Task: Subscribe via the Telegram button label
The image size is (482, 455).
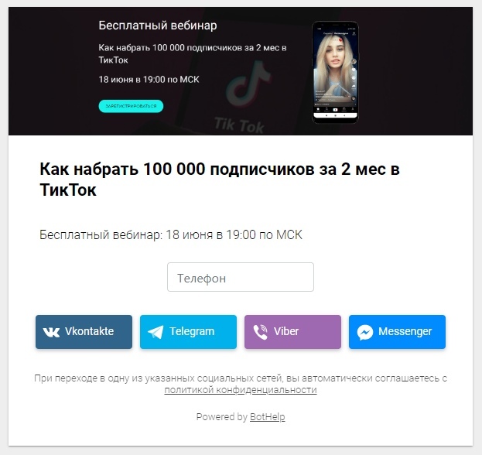Action: [x=192, y=331]
